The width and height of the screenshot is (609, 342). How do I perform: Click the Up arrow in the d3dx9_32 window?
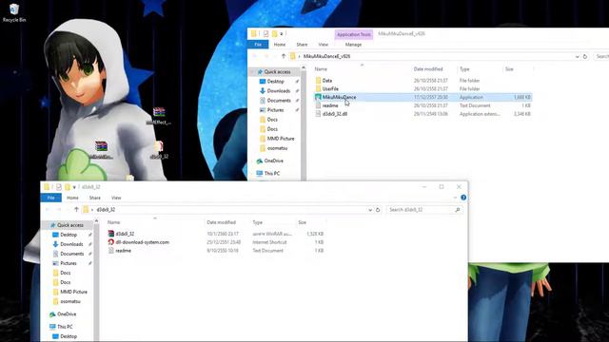[x=76, y=209]
